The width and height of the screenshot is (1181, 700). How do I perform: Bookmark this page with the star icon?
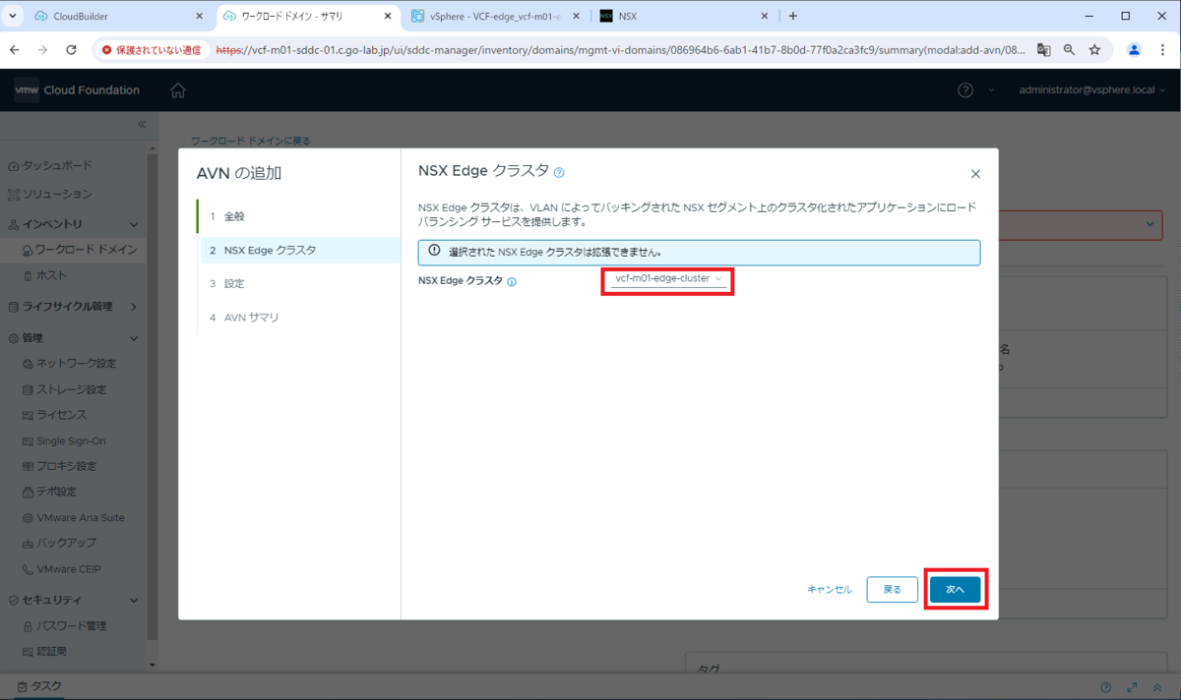tap(1094, 49)
